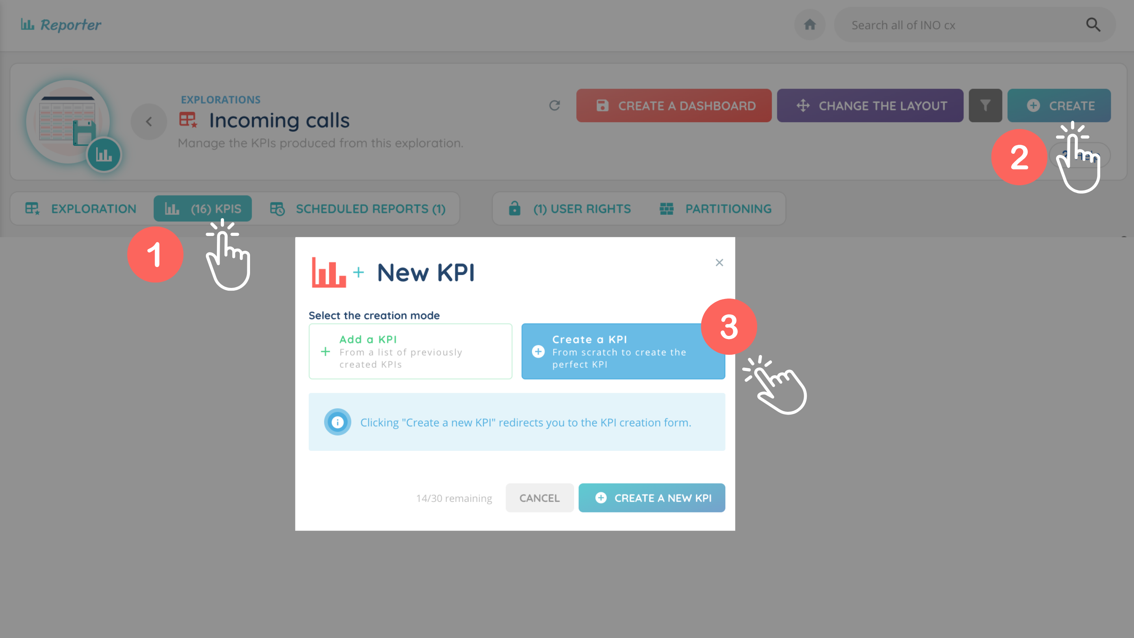
Task: Go back using the left chevron button
Action: tap(149, 122)
